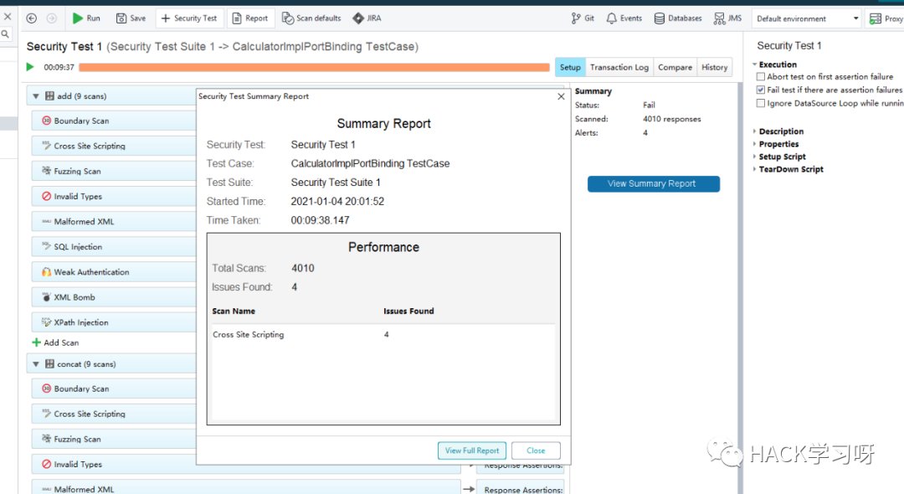904x494 pixels.
Task: Click View Full Report button
Action: pos(471,450)
